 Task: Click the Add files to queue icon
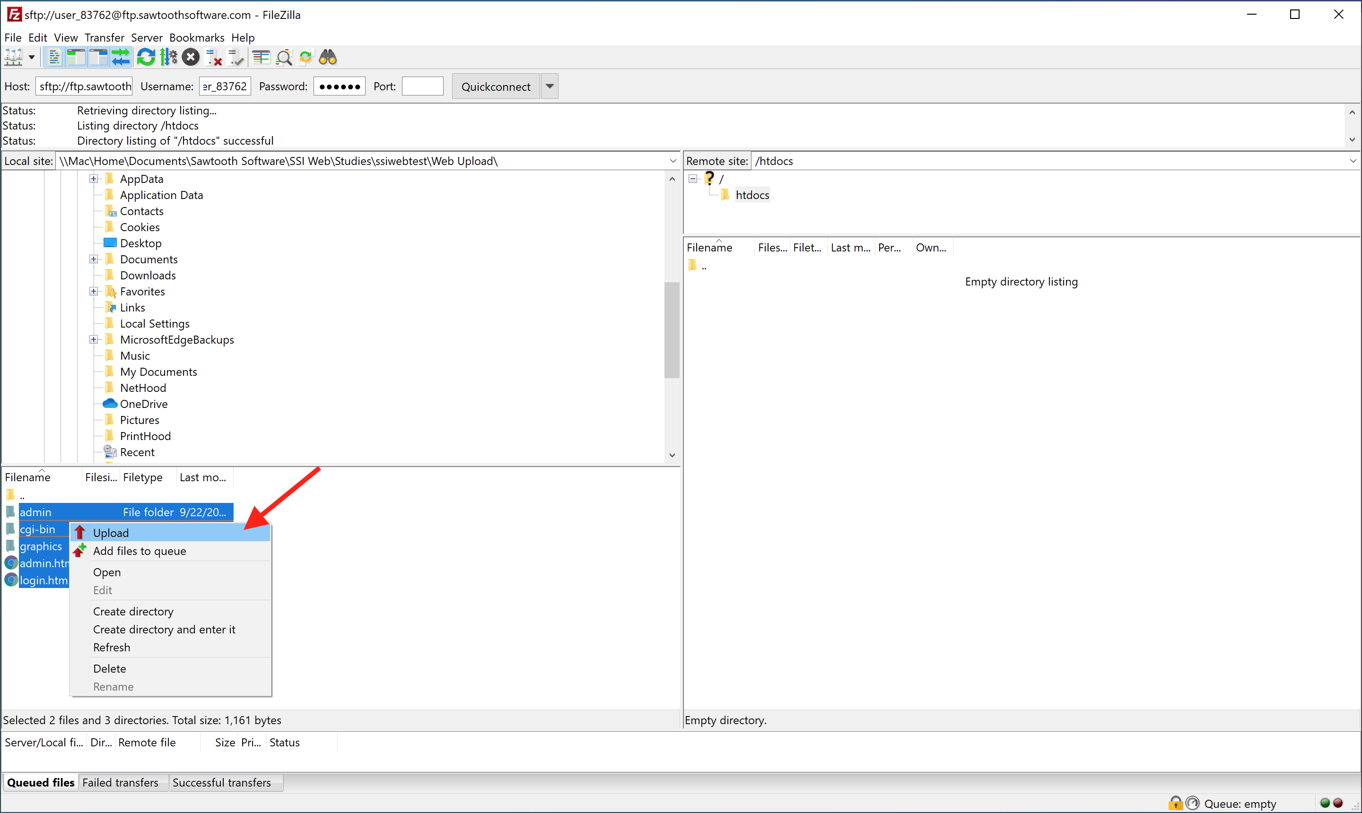[x=80, y=551]
